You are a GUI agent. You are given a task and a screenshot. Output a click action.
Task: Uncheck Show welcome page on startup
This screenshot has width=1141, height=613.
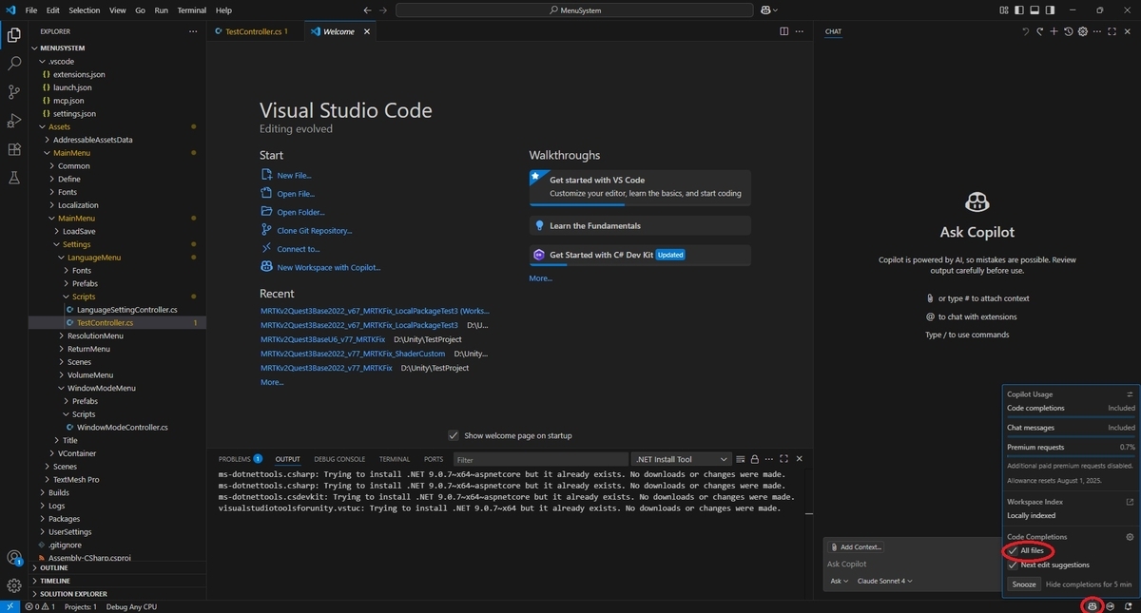pyautogui.click(x=454, y=435)
